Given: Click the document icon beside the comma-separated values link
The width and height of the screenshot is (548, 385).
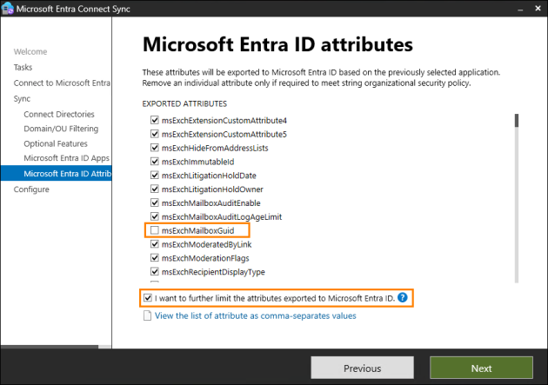Looking at the screenshot, I should pyautogui.click(x=148, y=315).
